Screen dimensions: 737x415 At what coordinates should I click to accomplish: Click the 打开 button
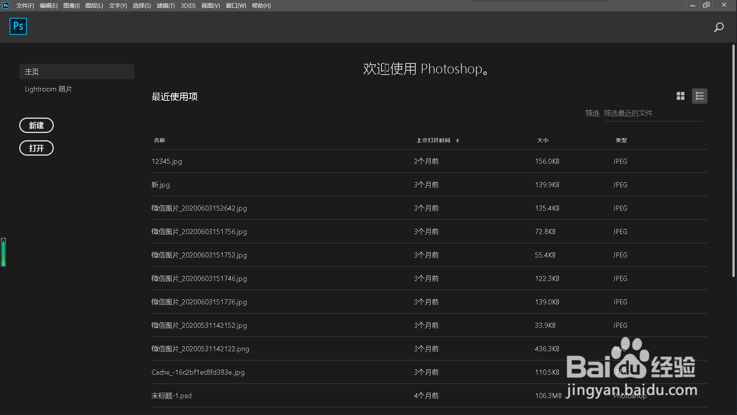36,148
